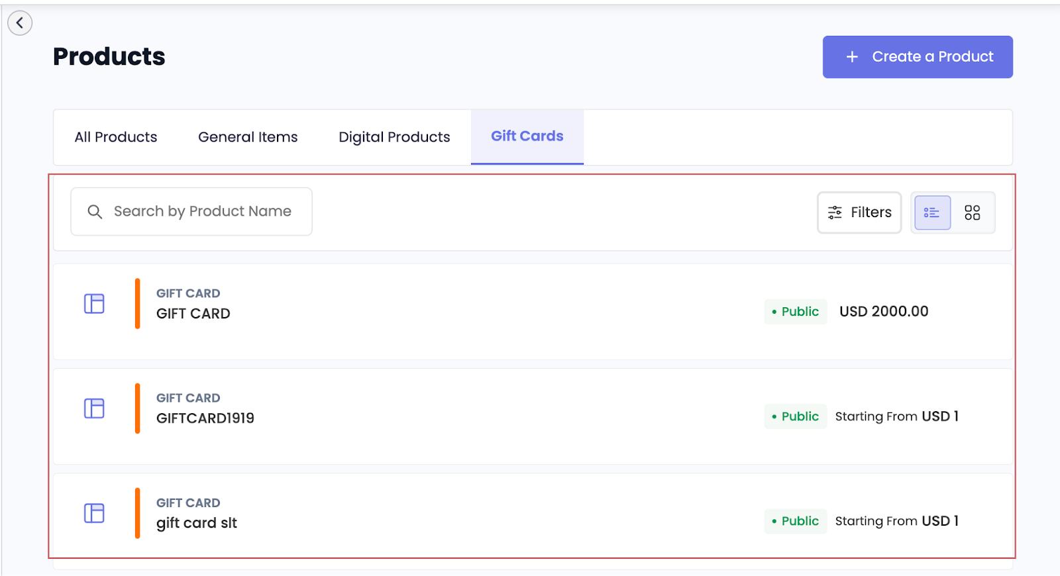
Task: Click the USD 2000.00 price
Action: pos(884,311)
